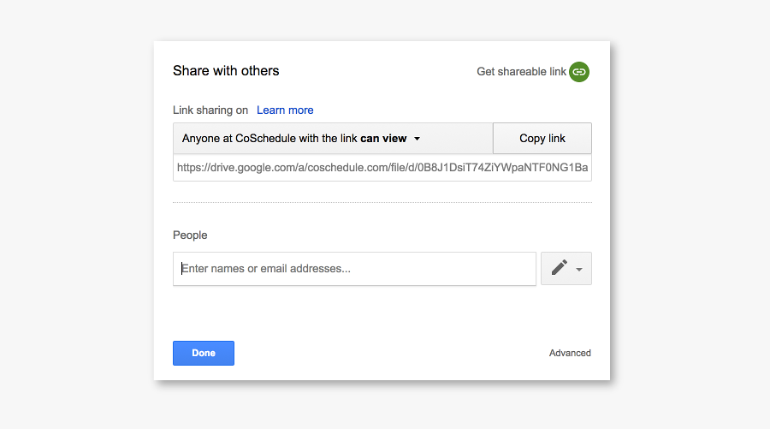Screen dimensions: 770x429
Task: Open Advanced sharing settings
Action: [x=570, y=353]
